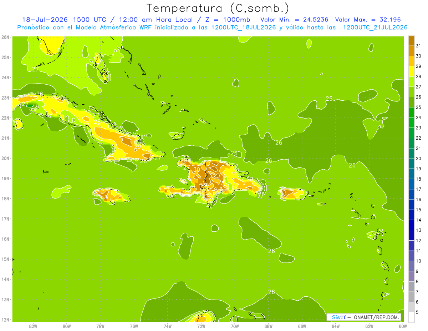
Task: Click the 64W longitude axis label
Action: coord(336,326)
